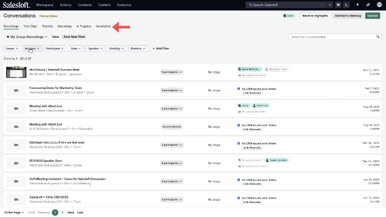This screenshot has height=217, width=386.
Task: Switch to the Incomplete tab
Action: pos(104,26)
